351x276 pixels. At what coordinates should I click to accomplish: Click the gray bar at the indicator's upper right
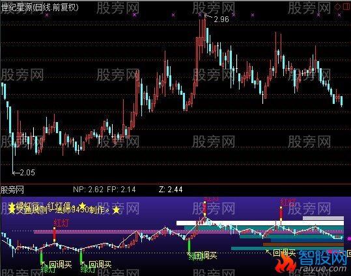tap(323, 218)
